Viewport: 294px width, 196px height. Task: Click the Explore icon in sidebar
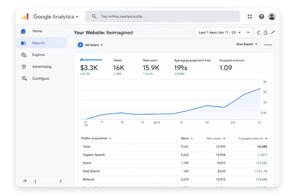point(24,55)
